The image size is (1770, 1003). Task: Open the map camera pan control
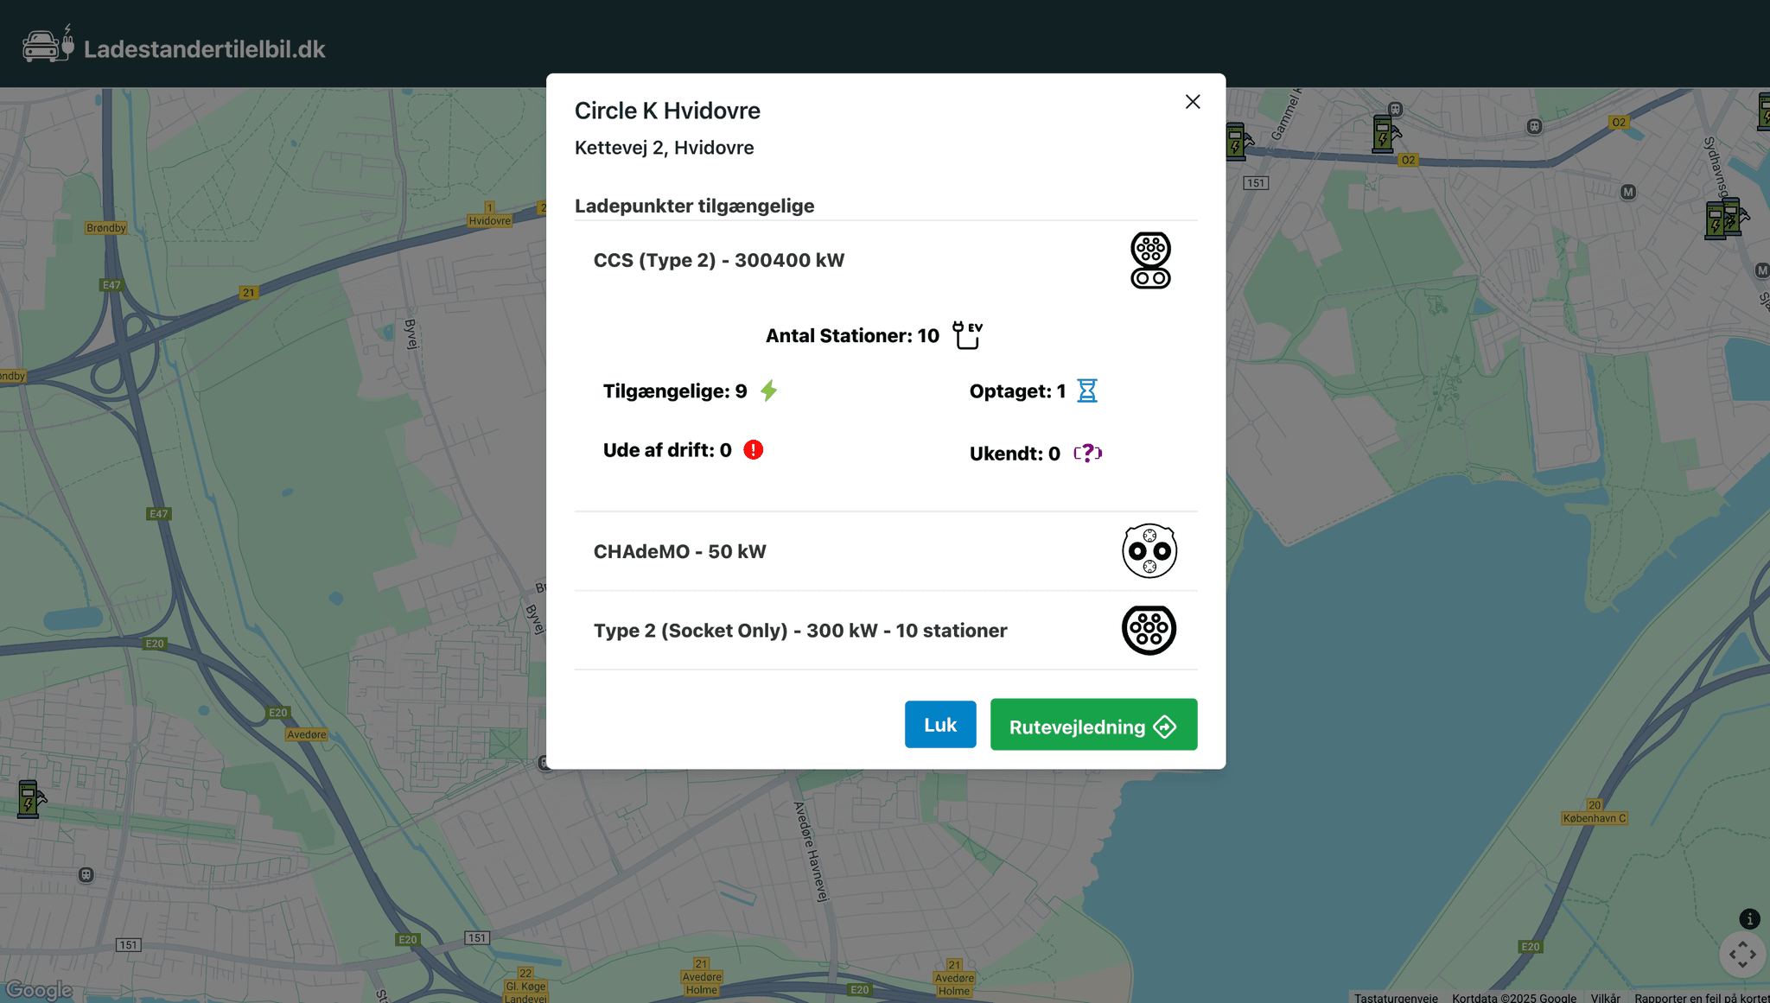(x=1742, y=955)
